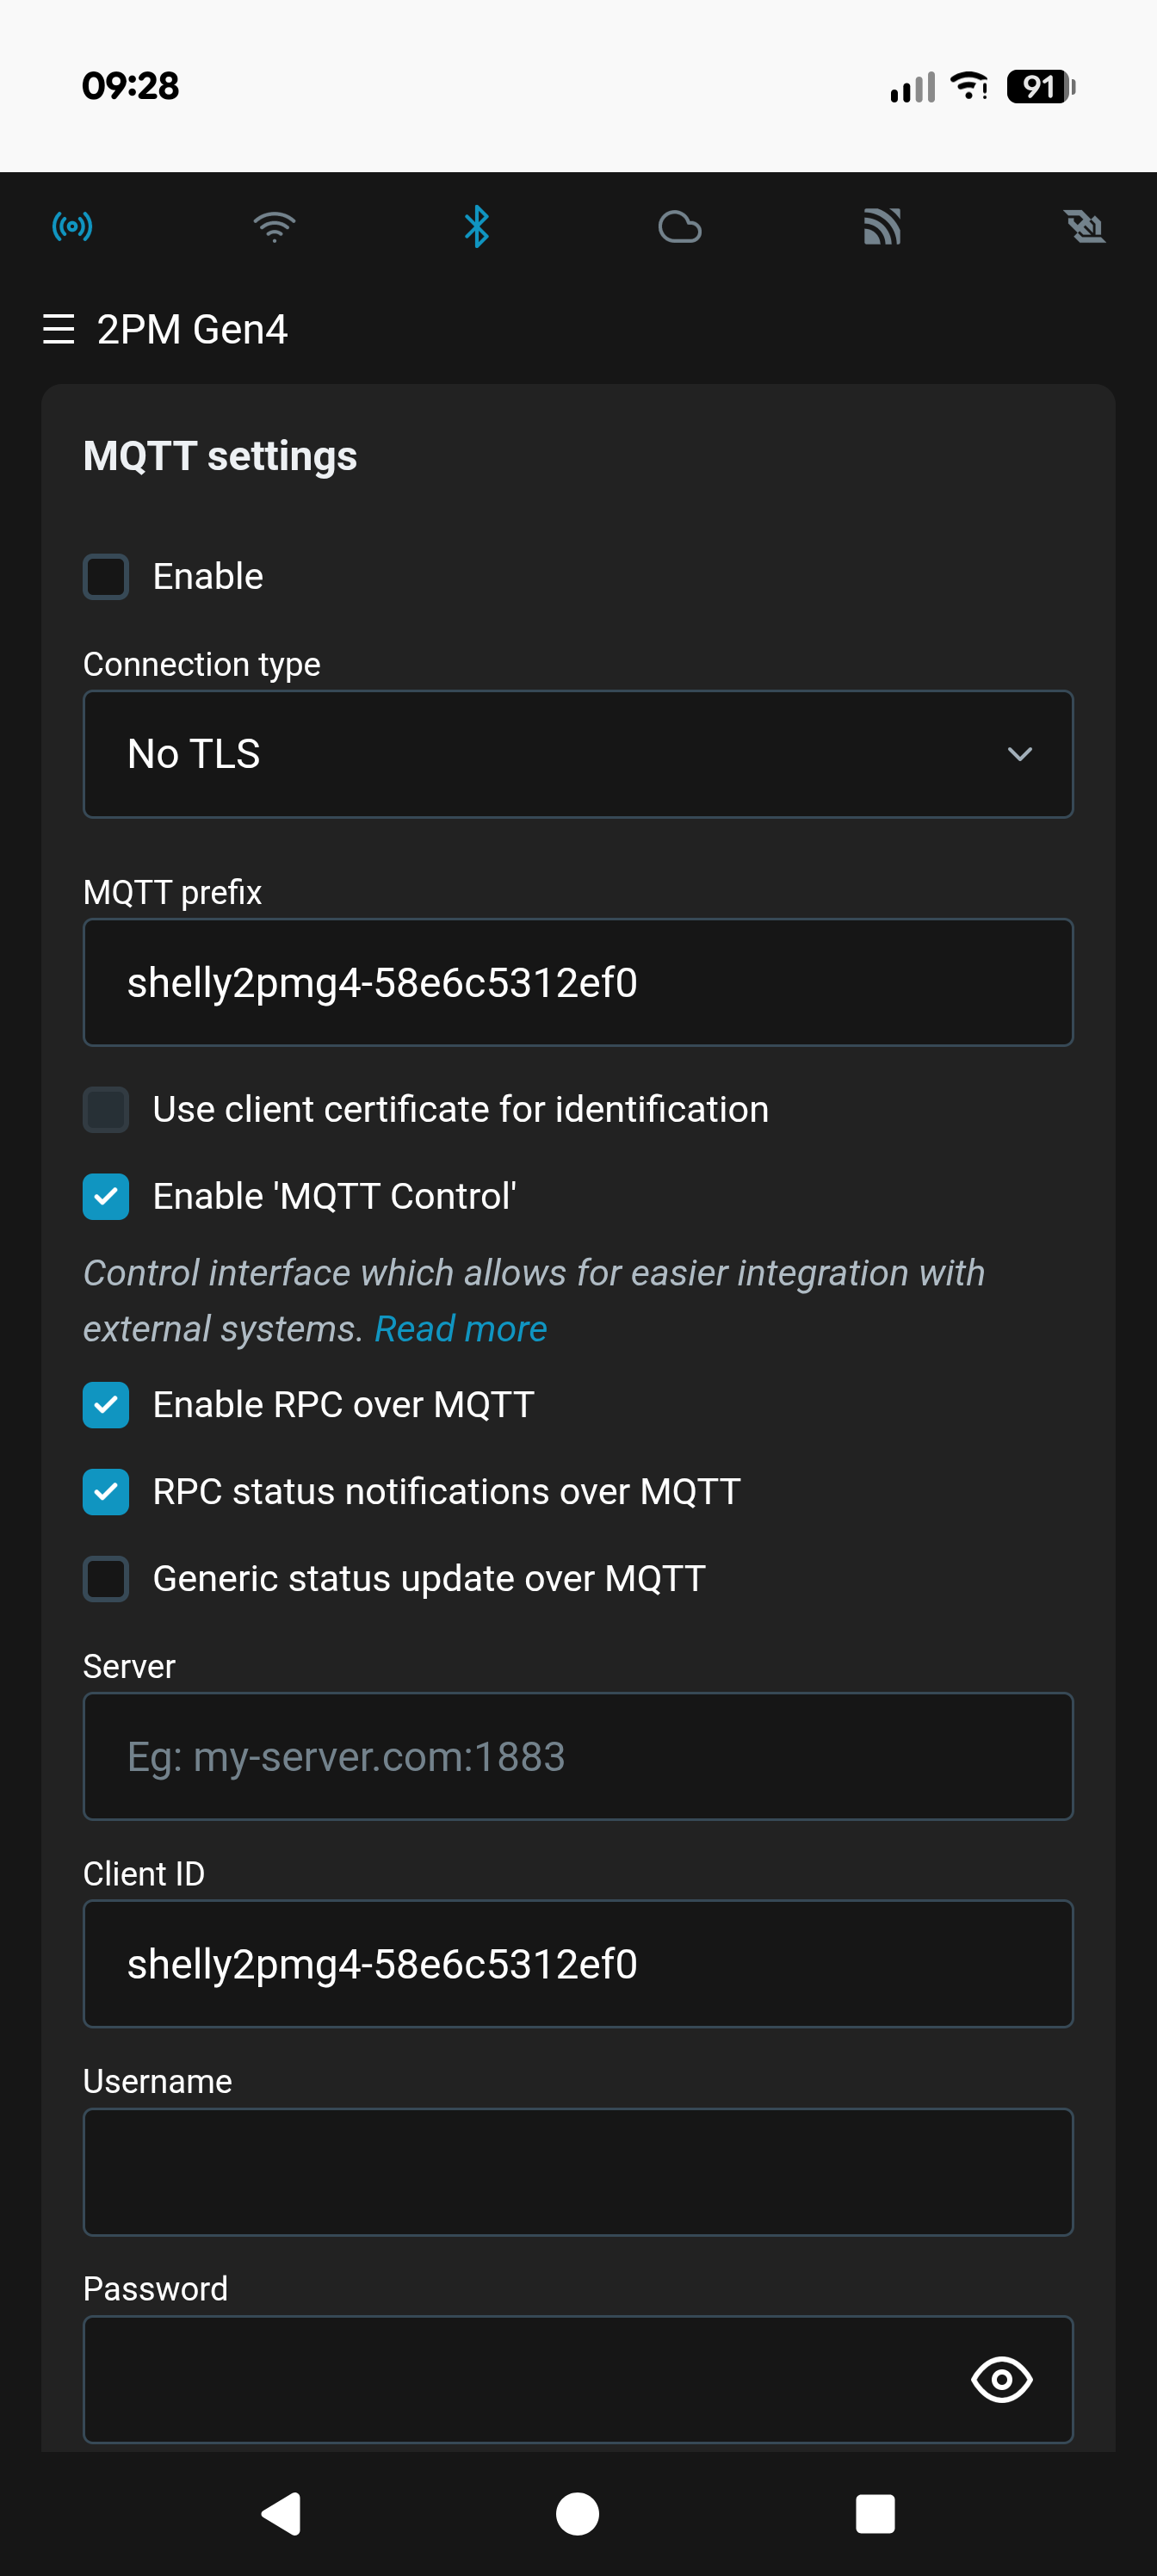Tap the disabled sync icon at far right
Viewport: 1157px width, 2576px height.
pyautogui.click(x=1084, y=227)
